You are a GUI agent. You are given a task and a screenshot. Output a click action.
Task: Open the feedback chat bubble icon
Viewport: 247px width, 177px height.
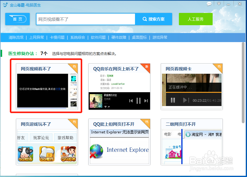click(209, 4)
